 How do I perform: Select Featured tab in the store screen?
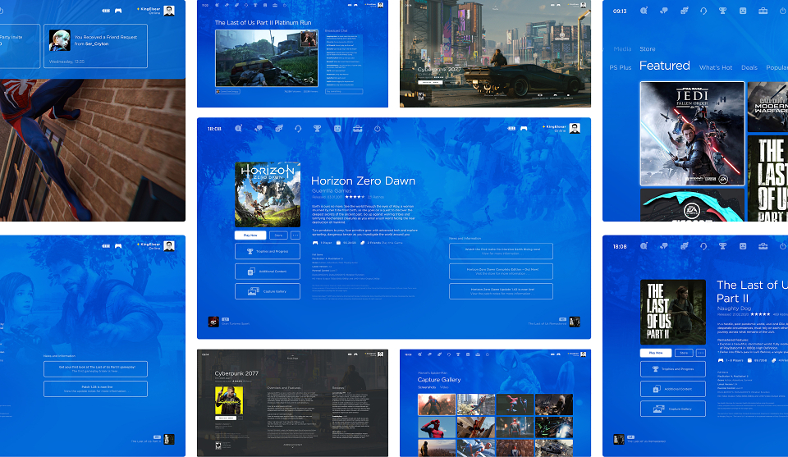click(x=664, y=66)
